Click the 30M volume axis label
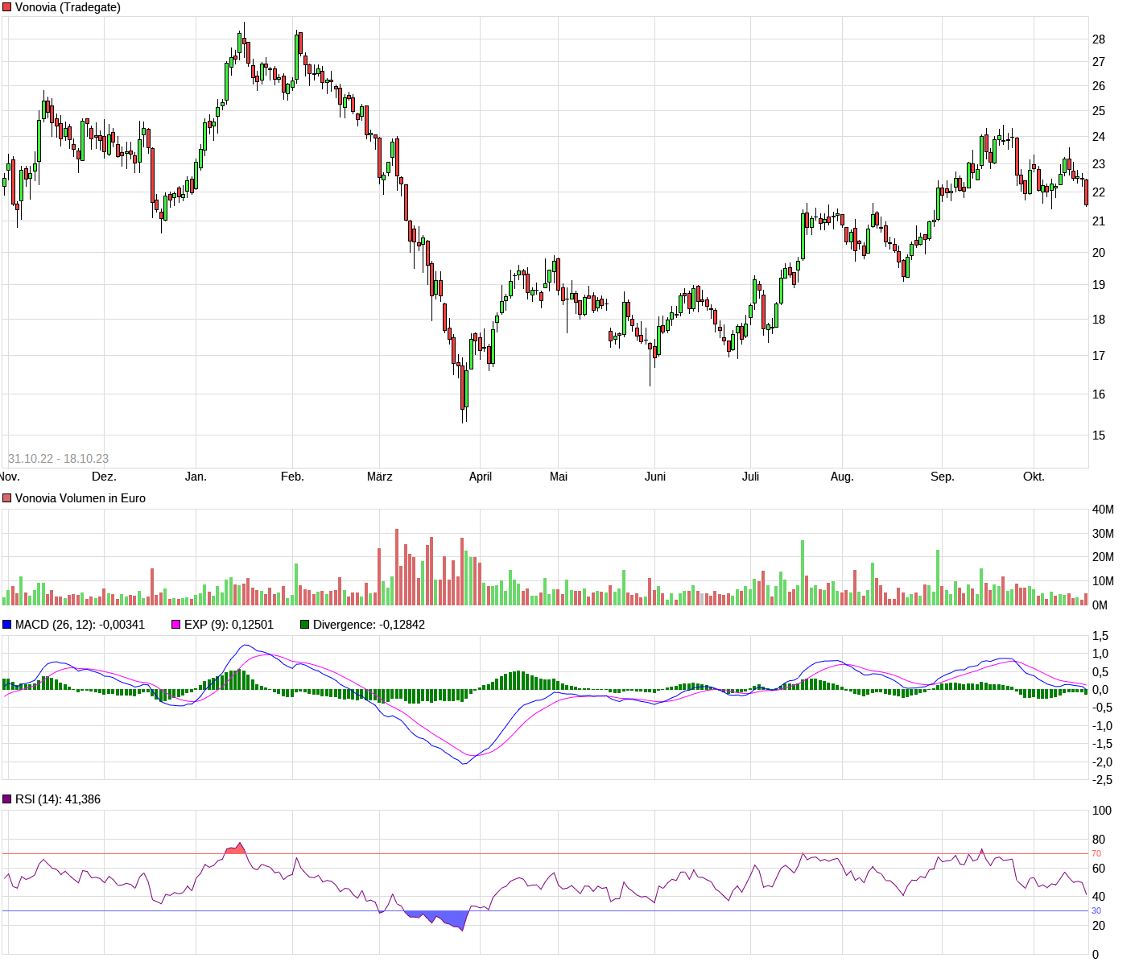Viewport: 1135px width, 966px height. point(1103,534)
